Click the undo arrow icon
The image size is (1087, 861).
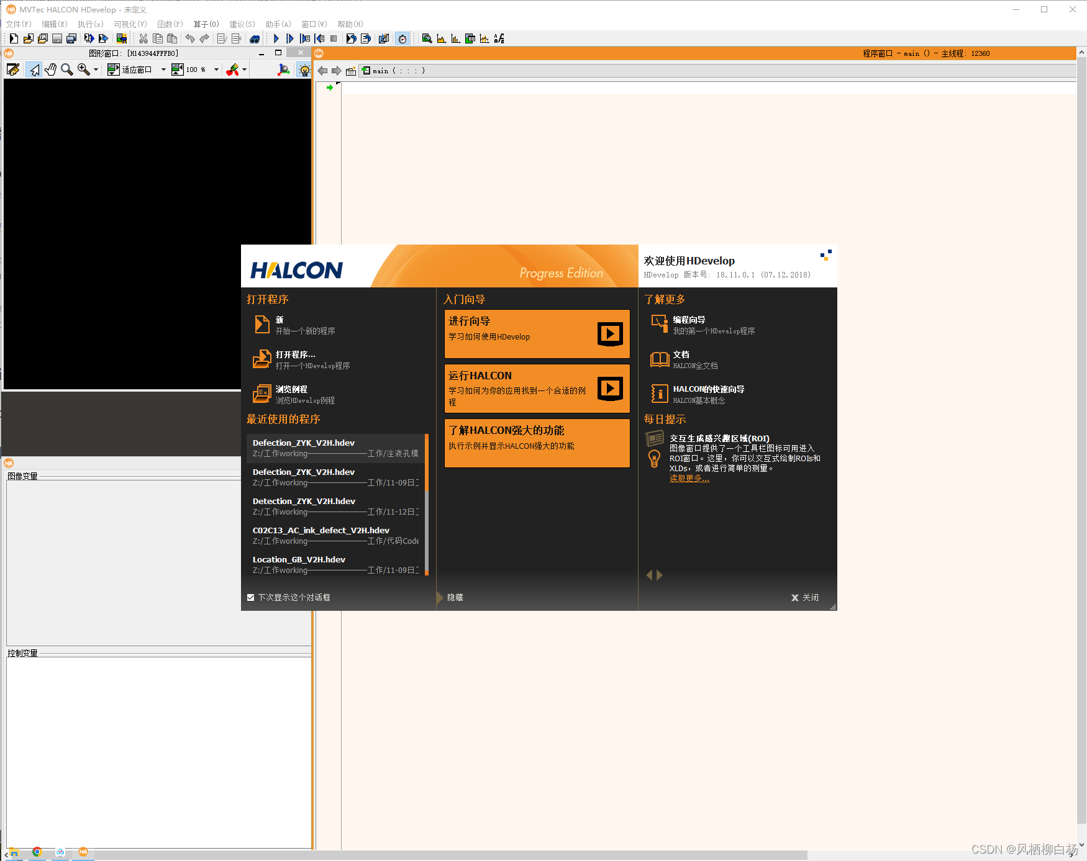pyautogui.click(x=190, y=38)
